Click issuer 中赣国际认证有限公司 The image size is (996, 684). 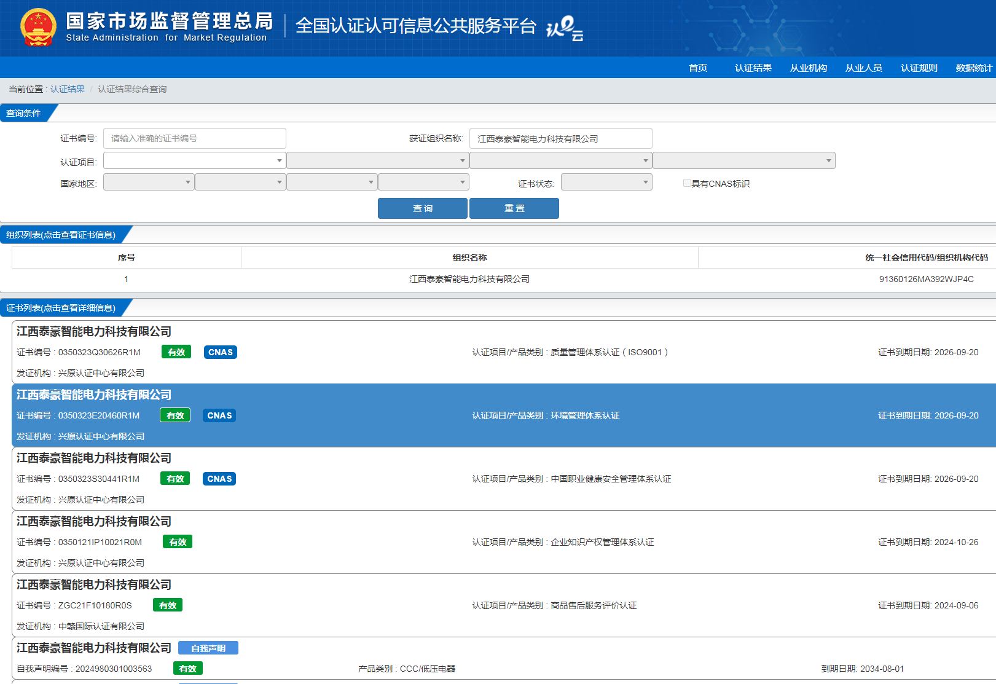click(101, 626)
